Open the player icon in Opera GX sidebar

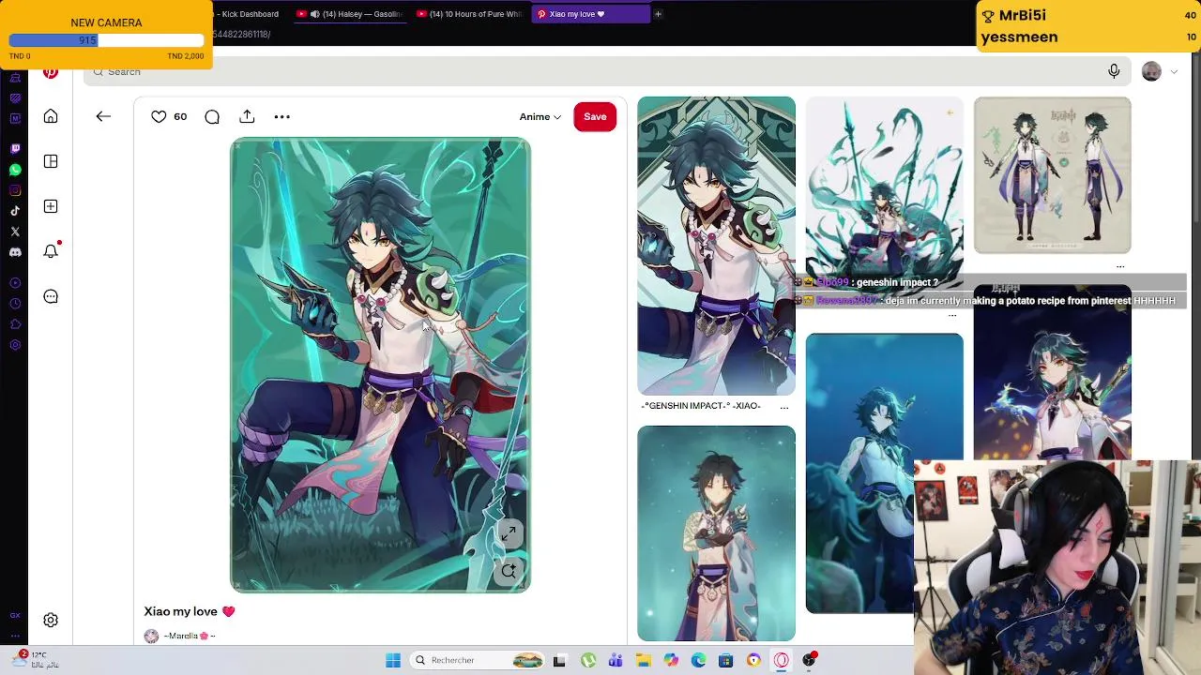[x=15, y=283]
